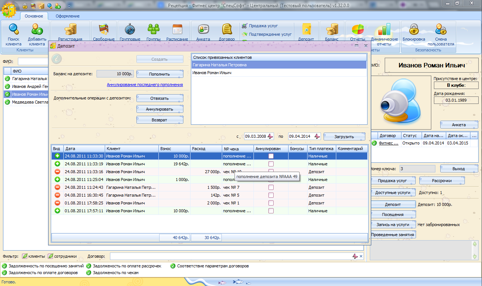Viewport: 482px width, 286px height.
Task: Toggle Аннулирован checkbox in first deposit row
Action: point(271,156)
